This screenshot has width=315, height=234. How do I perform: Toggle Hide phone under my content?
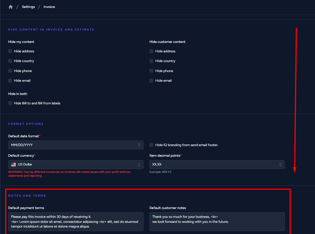tap(10, 71)
